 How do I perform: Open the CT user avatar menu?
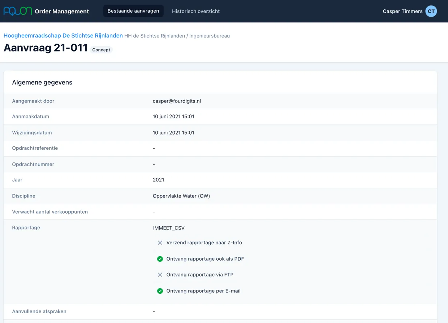pos(431,11)
